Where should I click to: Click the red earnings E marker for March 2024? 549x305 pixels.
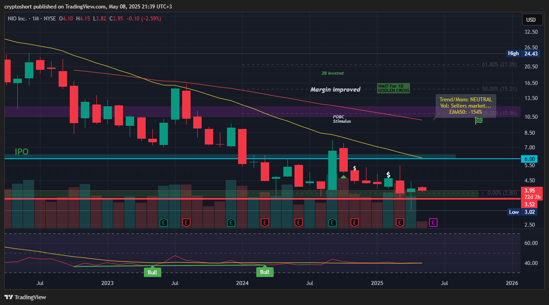265,222
